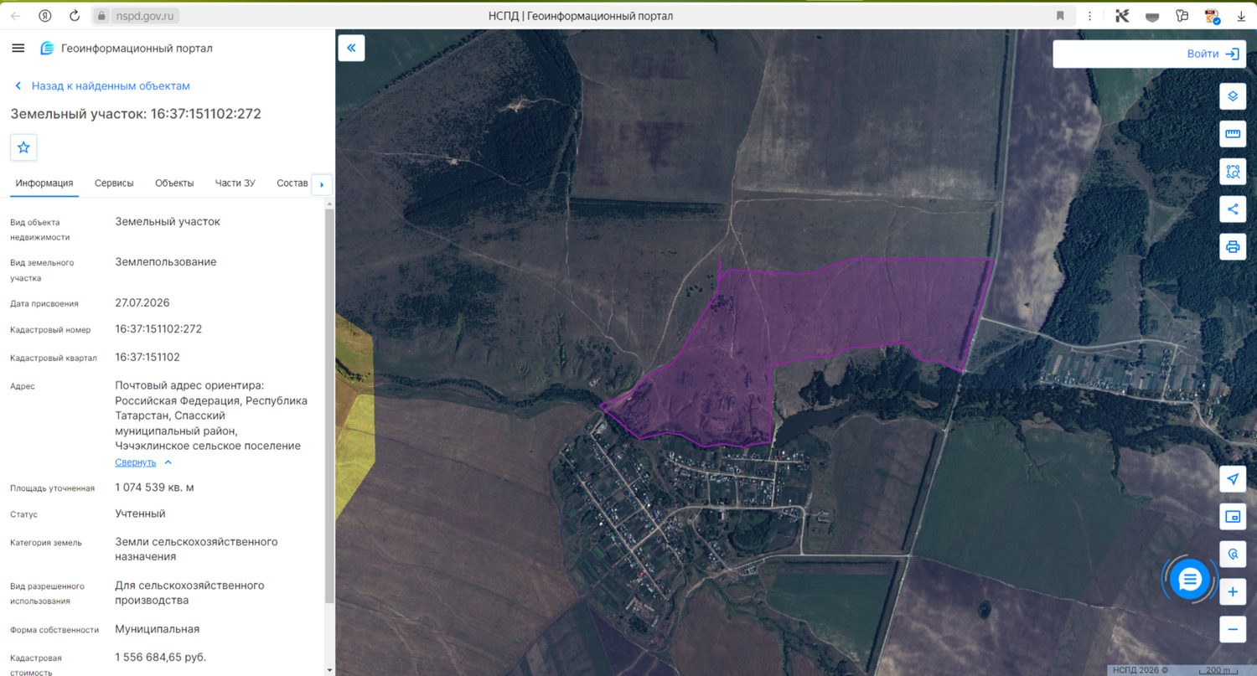Click the Геоинформационный портал logo icon
Viewport: 1257px width, 676px height.
[47, 49]
